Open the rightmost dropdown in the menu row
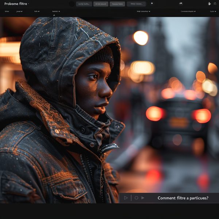Viewport: 219px width, 219px height. (x=213, y=11)
